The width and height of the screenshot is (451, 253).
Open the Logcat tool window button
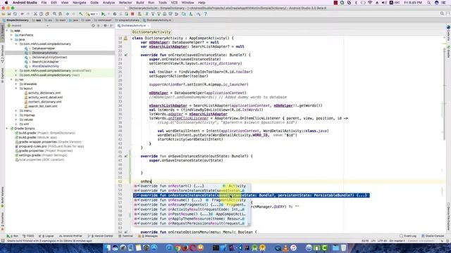tap(46, 236)
